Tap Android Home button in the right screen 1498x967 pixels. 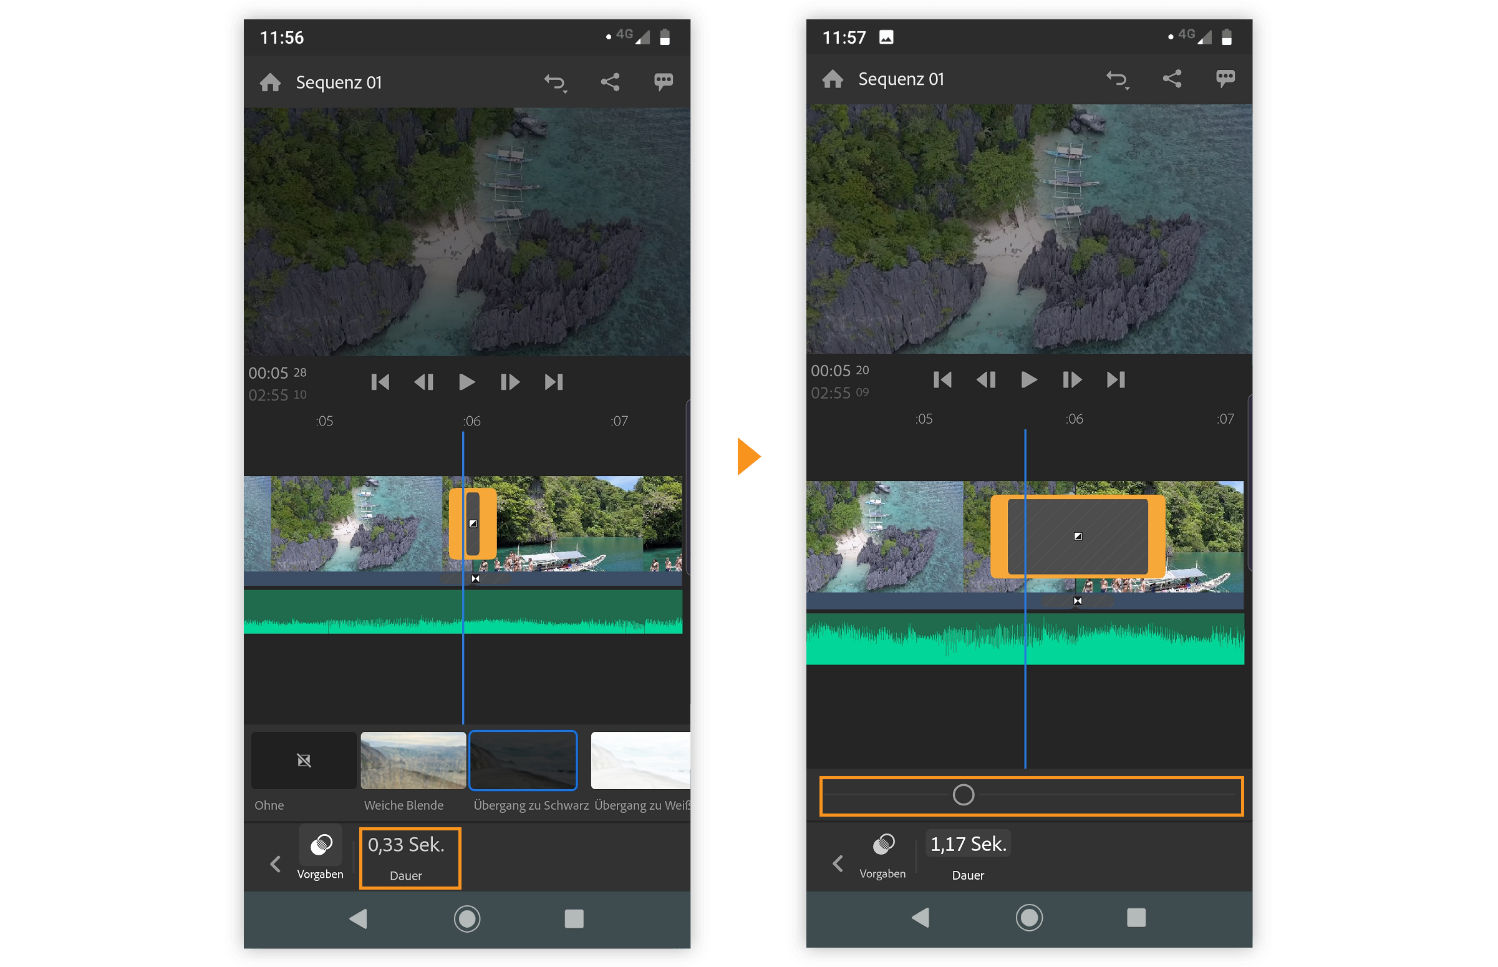click(x=1029, y=917)
